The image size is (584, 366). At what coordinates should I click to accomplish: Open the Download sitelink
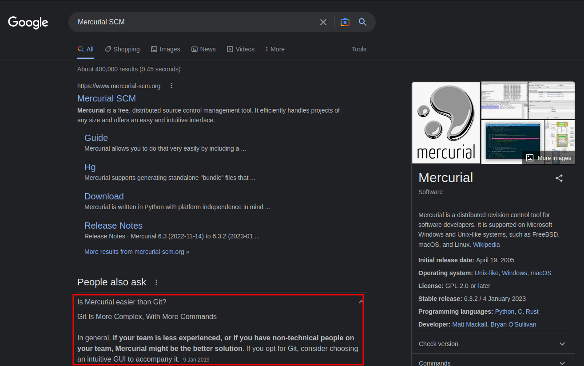(104, 196)
